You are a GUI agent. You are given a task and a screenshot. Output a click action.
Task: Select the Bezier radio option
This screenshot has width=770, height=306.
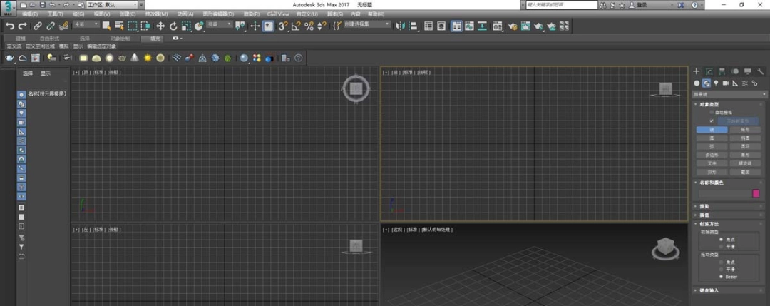point(721,277)
